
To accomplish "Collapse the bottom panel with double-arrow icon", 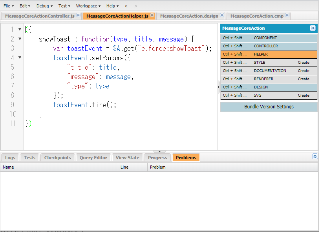I will point(315,156).
